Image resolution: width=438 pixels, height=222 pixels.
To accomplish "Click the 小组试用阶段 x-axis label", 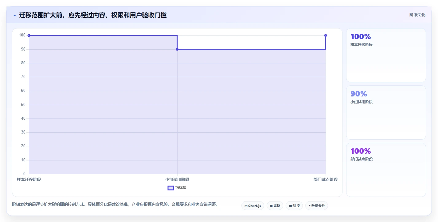I will click(x=177, y=179).
